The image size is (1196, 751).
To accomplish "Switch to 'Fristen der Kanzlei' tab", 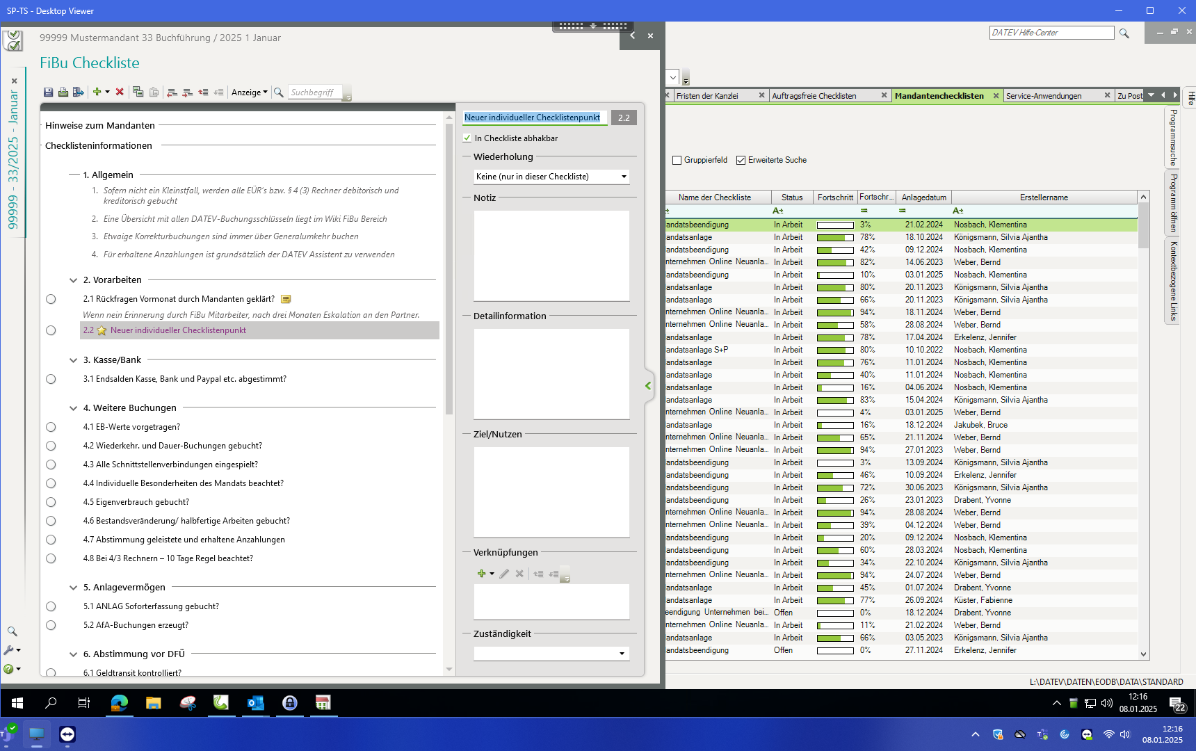I will click(x=707, y=96).
